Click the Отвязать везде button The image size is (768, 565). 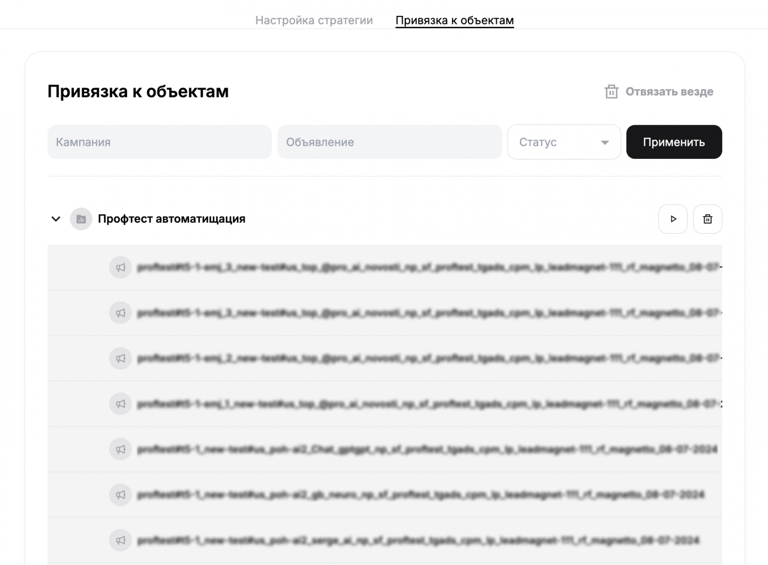tap(659, 92)
